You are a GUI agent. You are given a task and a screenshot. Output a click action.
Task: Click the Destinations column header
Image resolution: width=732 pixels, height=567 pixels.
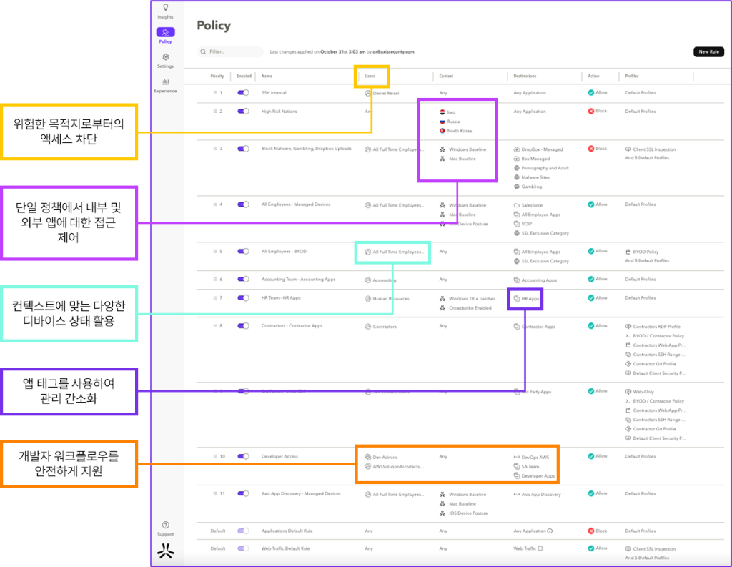pyautogui.click(x=525, y=76)
